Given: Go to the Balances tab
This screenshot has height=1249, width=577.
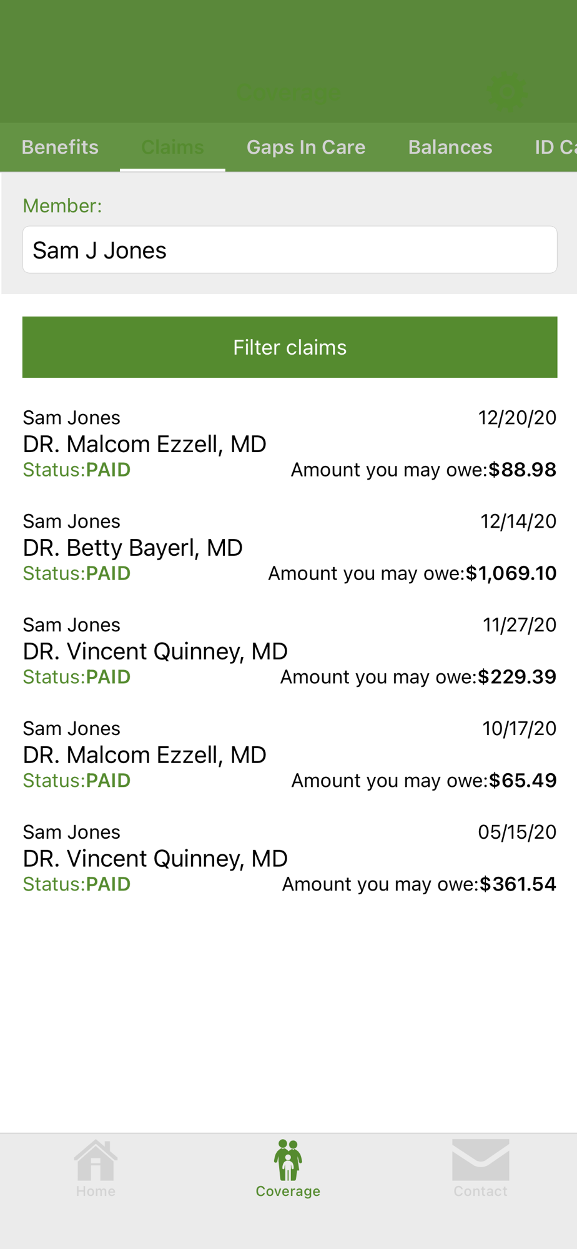Looking at the screenshot, I should (450, 147).
